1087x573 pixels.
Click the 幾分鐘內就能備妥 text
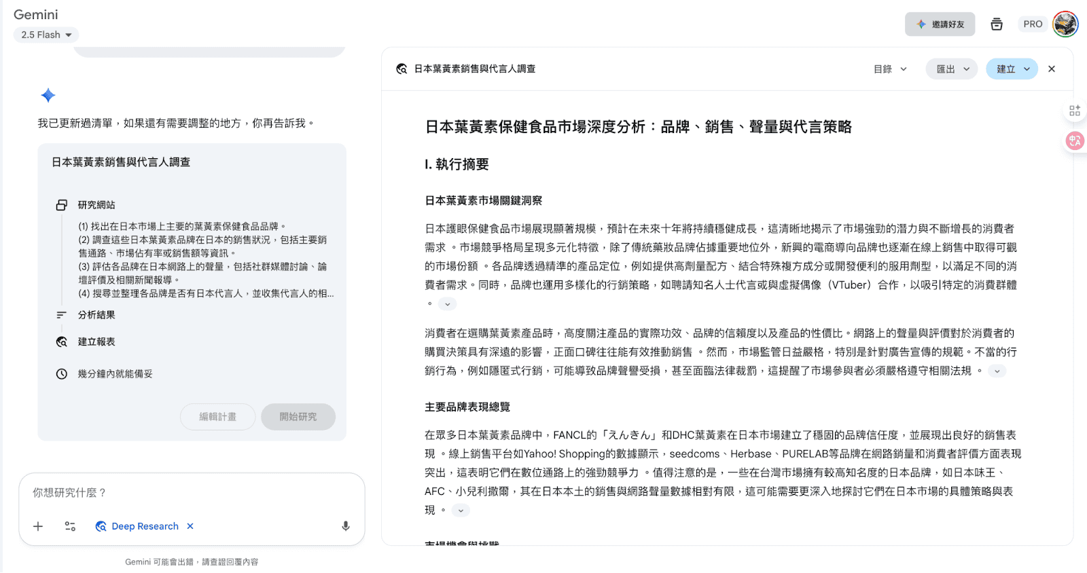pos(115,373)
